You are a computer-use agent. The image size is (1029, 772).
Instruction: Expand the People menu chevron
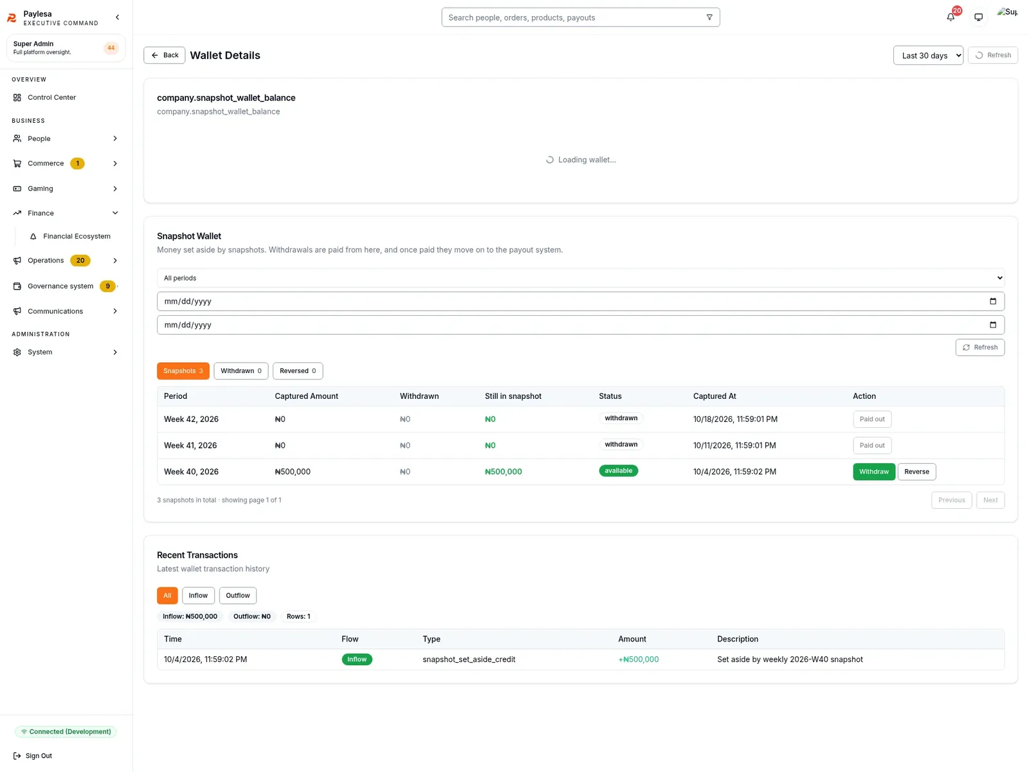point(115,139)
